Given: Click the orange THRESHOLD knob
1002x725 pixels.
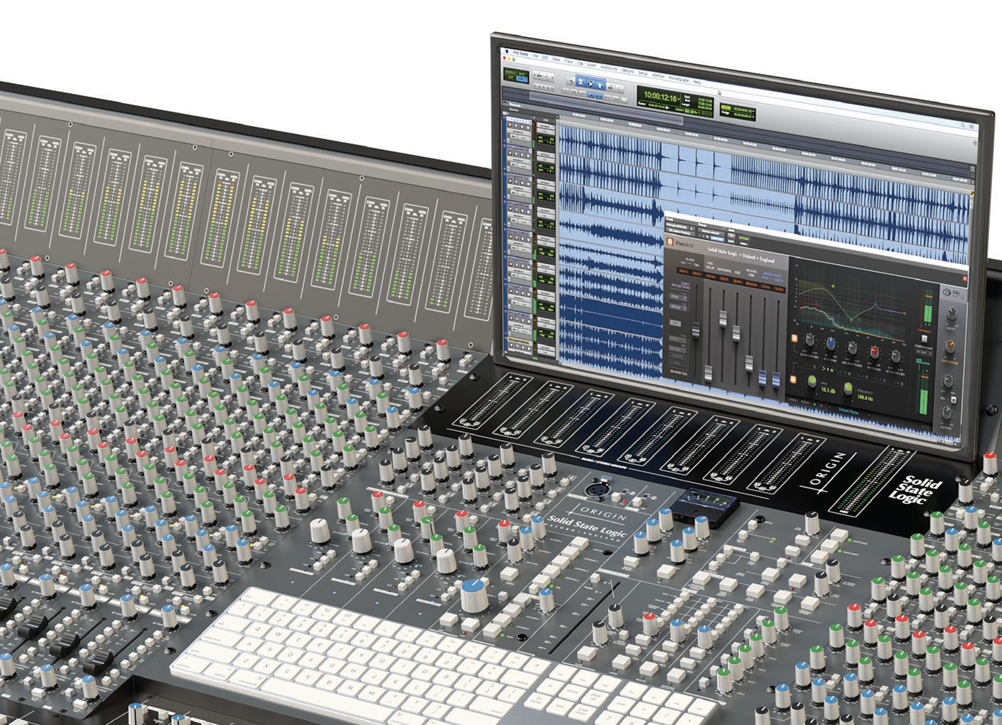Looking at the screenshot, I should tap(950, 346).
